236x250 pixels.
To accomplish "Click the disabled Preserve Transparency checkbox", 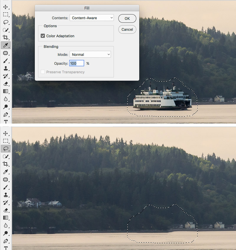I will tap(43, 72).
